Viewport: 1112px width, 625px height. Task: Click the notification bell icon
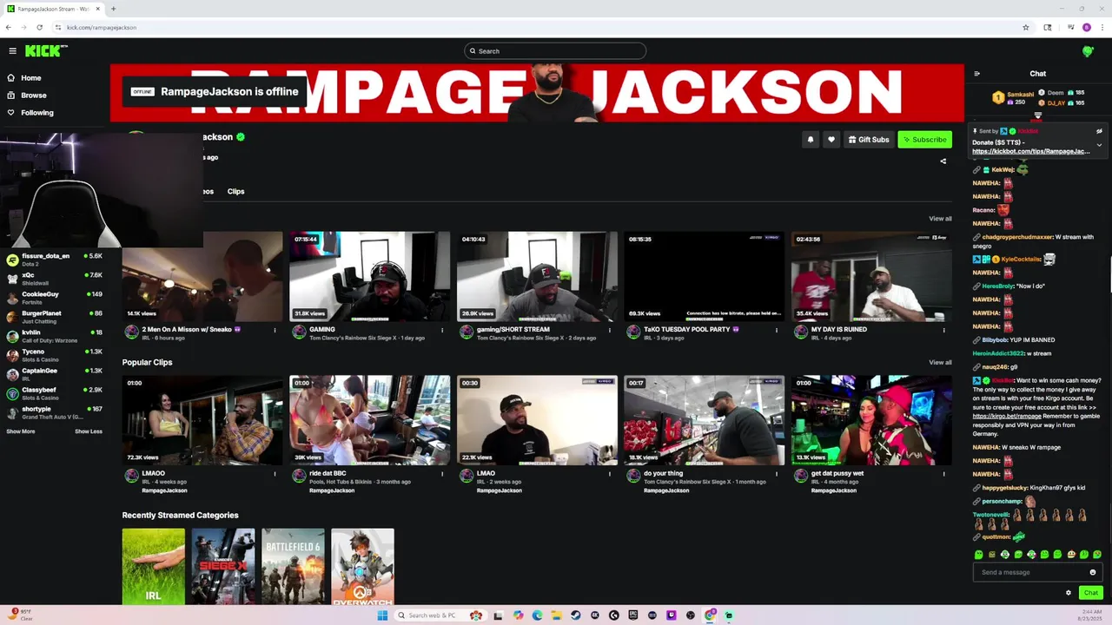pos(811,140)
